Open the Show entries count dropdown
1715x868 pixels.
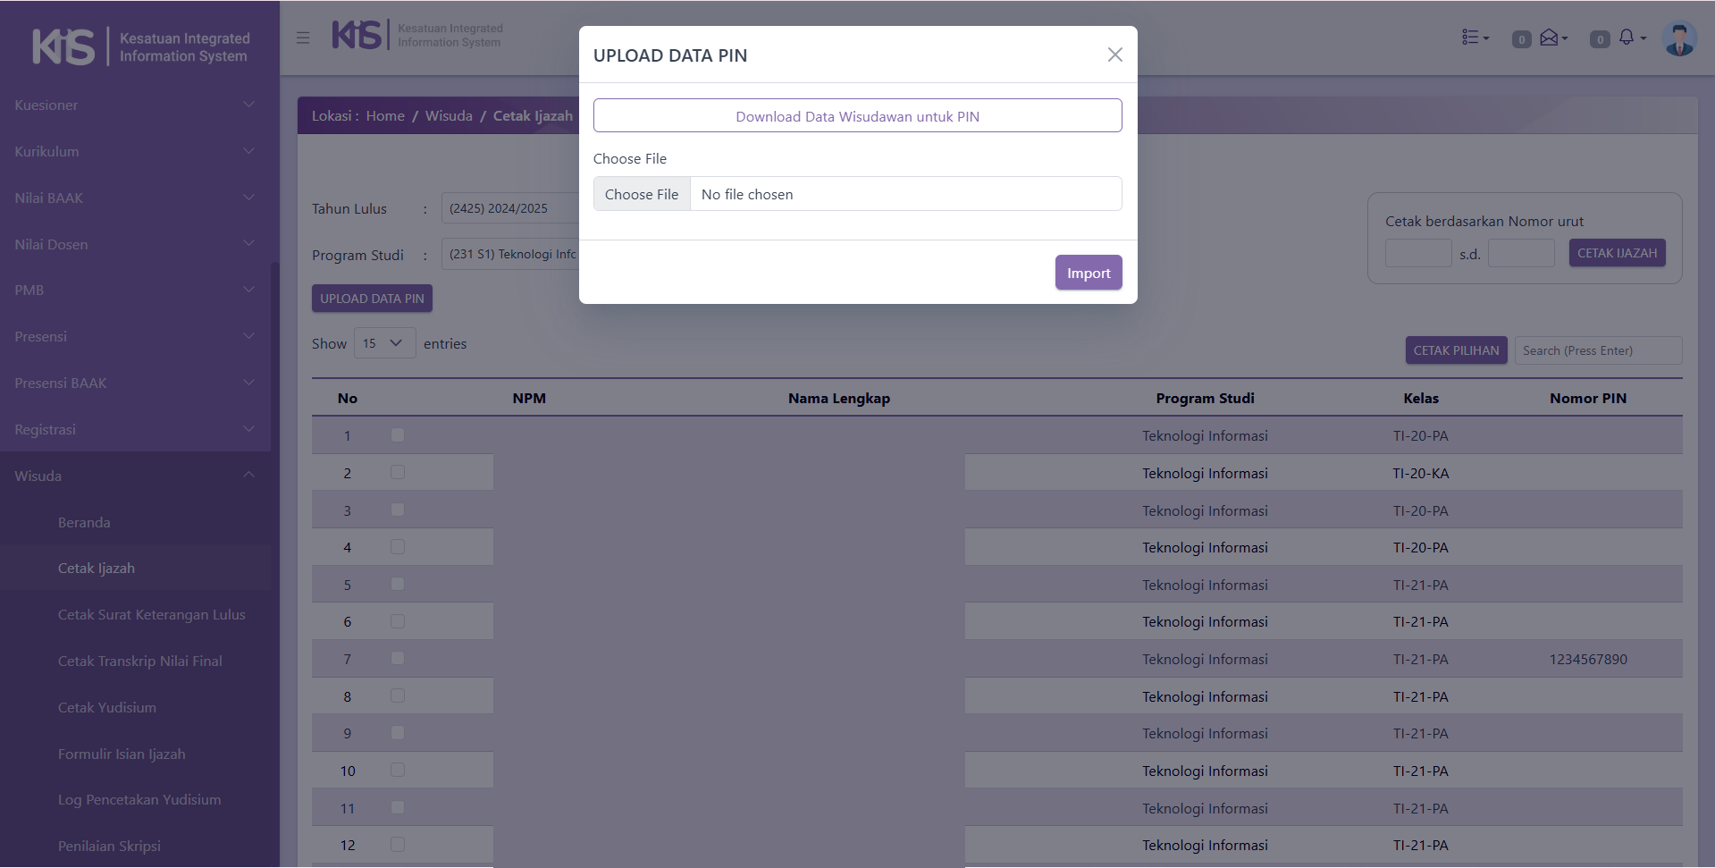click(x=384, y=343)
